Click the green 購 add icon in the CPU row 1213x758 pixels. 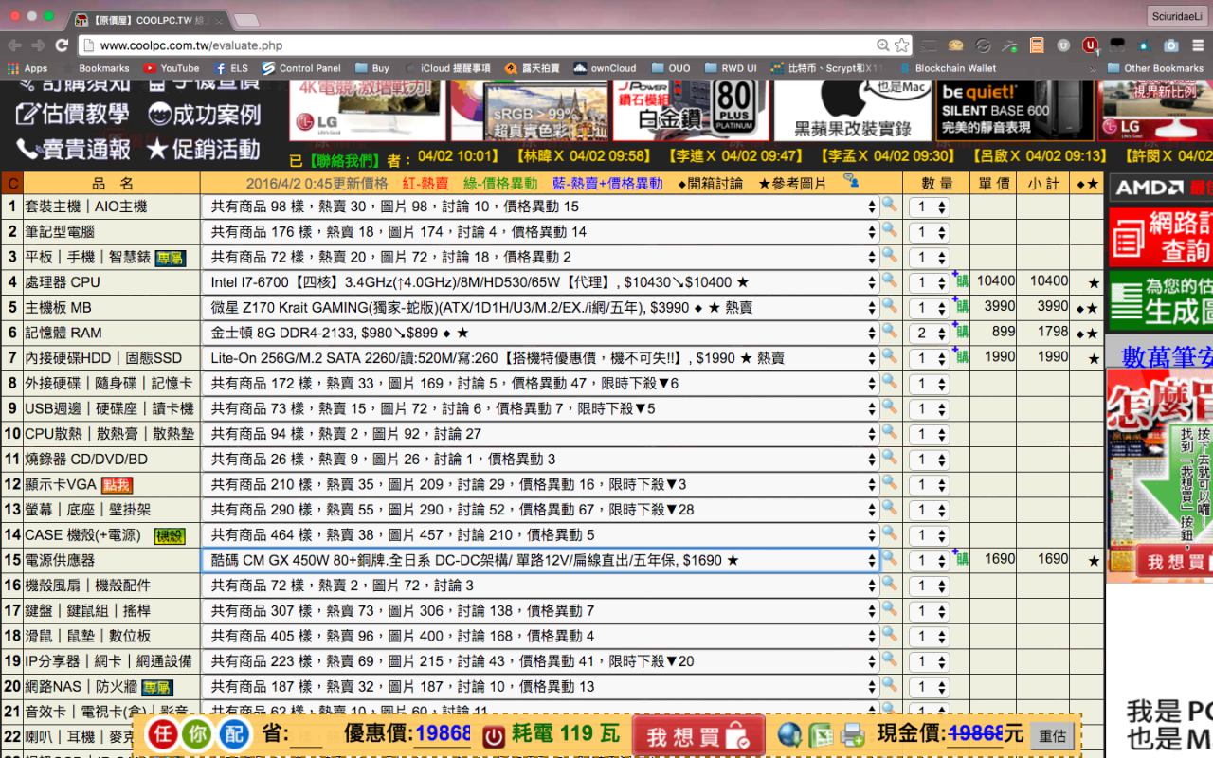961,281
